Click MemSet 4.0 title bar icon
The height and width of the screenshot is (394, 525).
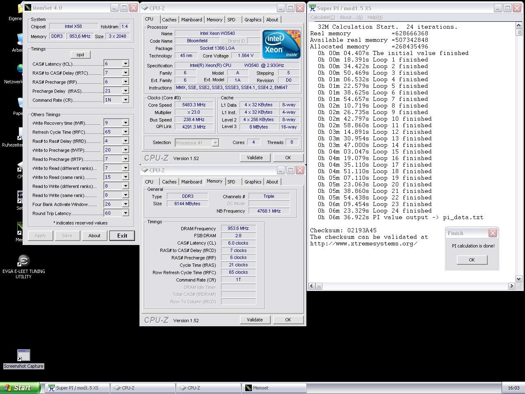coord(28,8)
